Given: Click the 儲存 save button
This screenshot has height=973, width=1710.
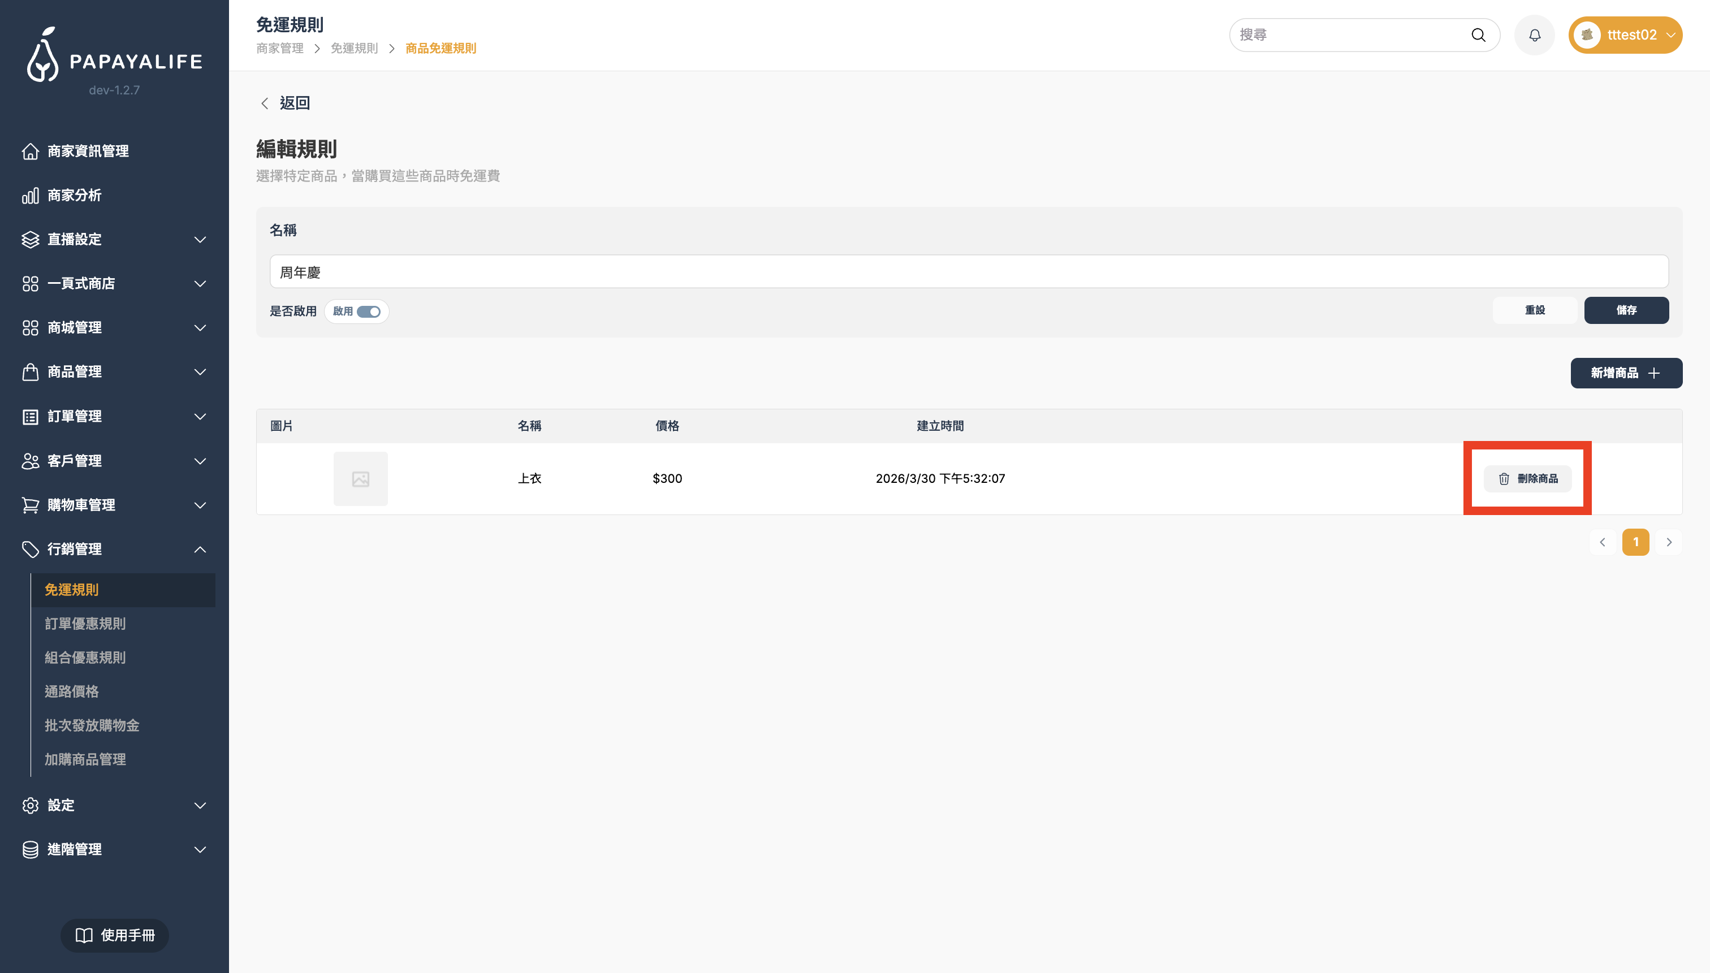Looking at the screenshot, I should (1626, 310).
